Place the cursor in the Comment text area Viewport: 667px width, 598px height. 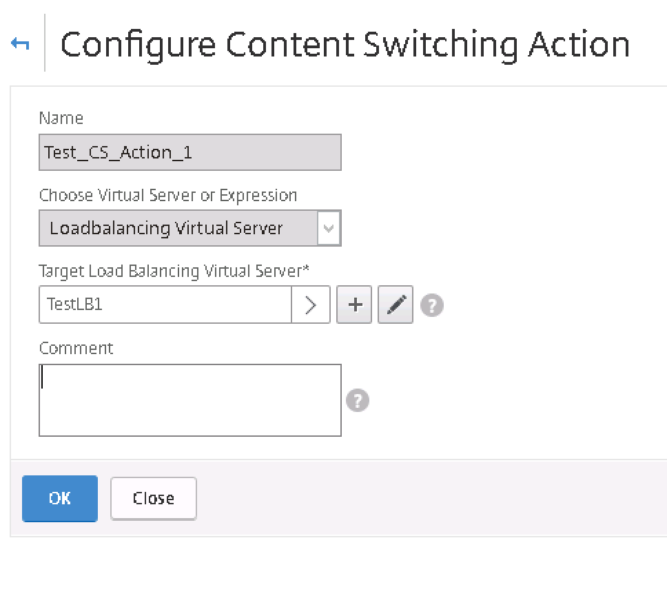click(x=190, y=400)
